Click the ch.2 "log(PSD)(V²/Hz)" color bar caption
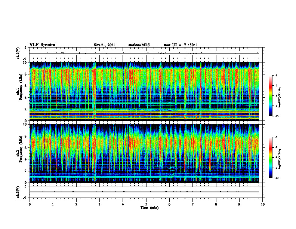The height and width of the screenshot is (229, 296). (280, 159)
